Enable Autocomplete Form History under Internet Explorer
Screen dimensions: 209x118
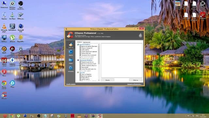coord(80,57)
